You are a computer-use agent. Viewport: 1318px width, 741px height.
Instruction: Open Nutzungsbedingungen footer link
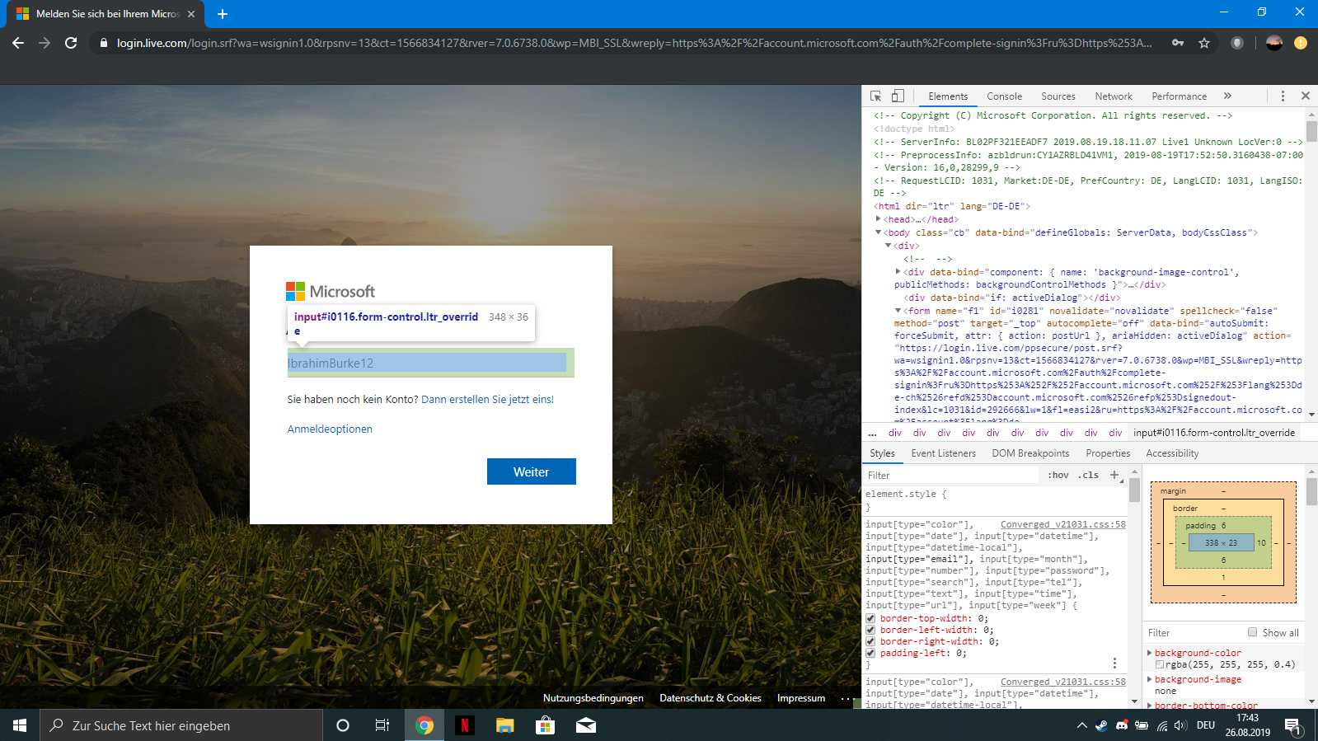[593, 698]
